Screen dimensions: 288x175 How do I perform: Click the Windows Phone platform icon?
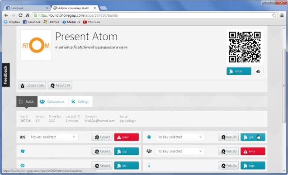point(23,151)
